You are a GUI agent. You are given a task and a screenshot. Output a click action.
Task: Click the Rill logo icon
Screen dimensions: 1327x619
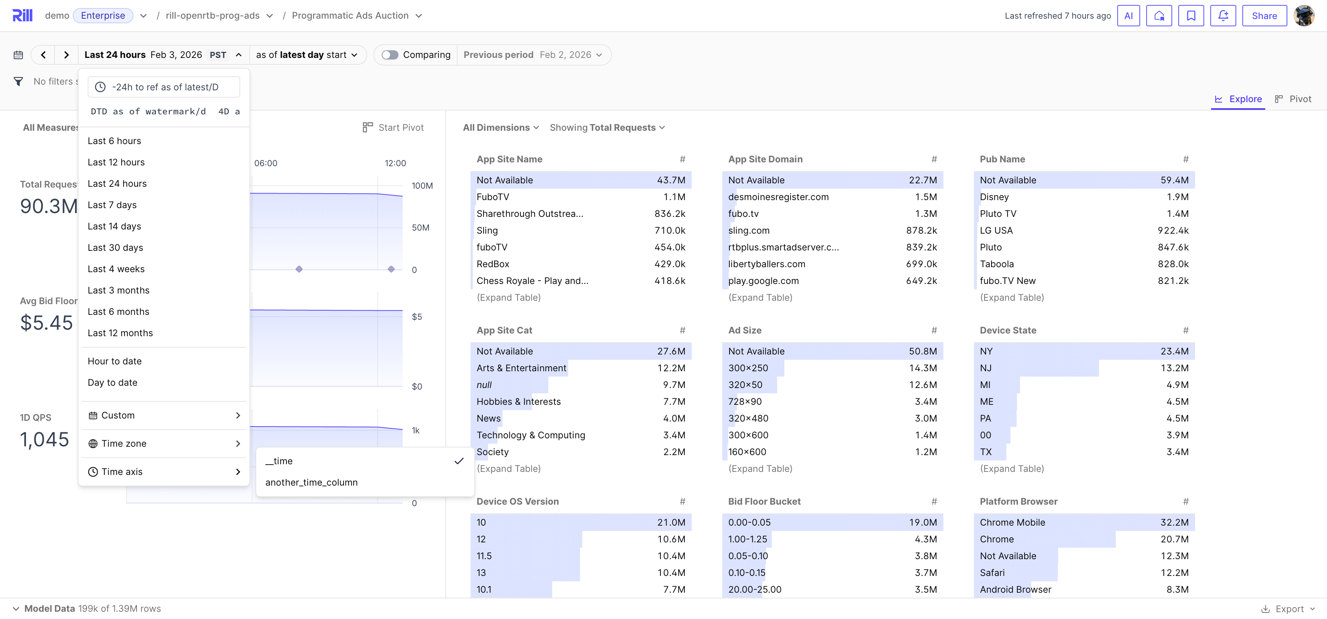22,16
